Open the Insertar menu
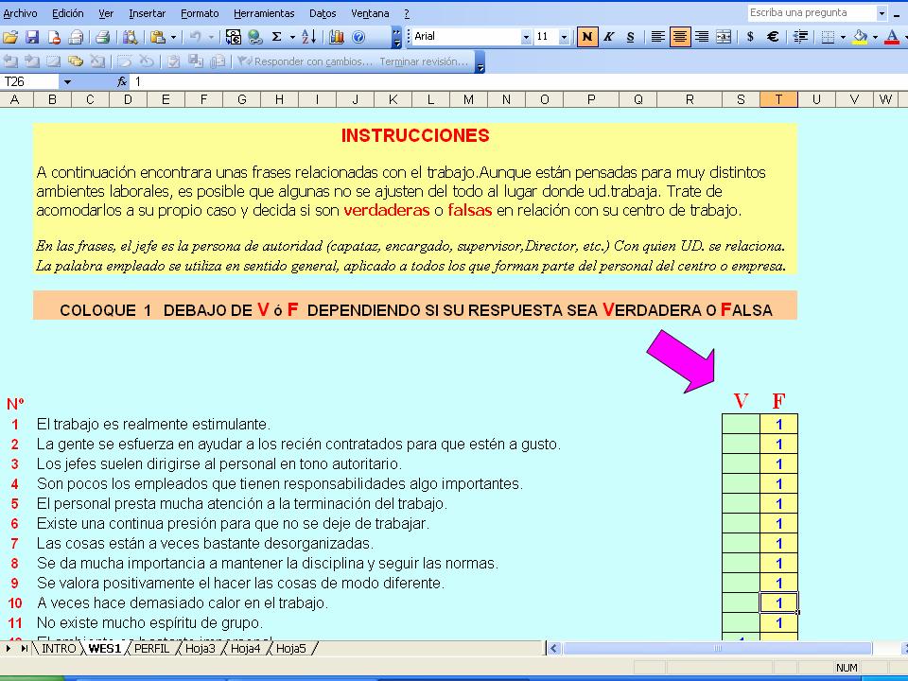The width and height of the screenshot is (908, 681). pos(148,12)
